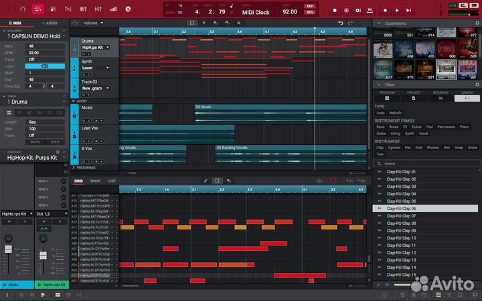
Task: Collapse the AUDIO tracks section
Action: point(74,101)
